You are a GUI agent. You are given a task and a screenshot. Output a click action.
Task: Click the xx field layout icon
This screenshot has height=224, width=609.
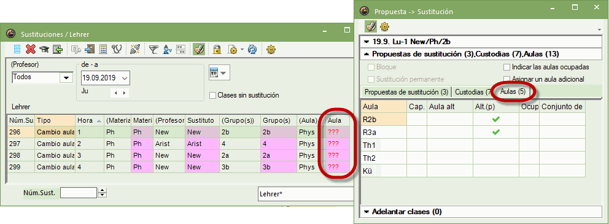(180, 49)
